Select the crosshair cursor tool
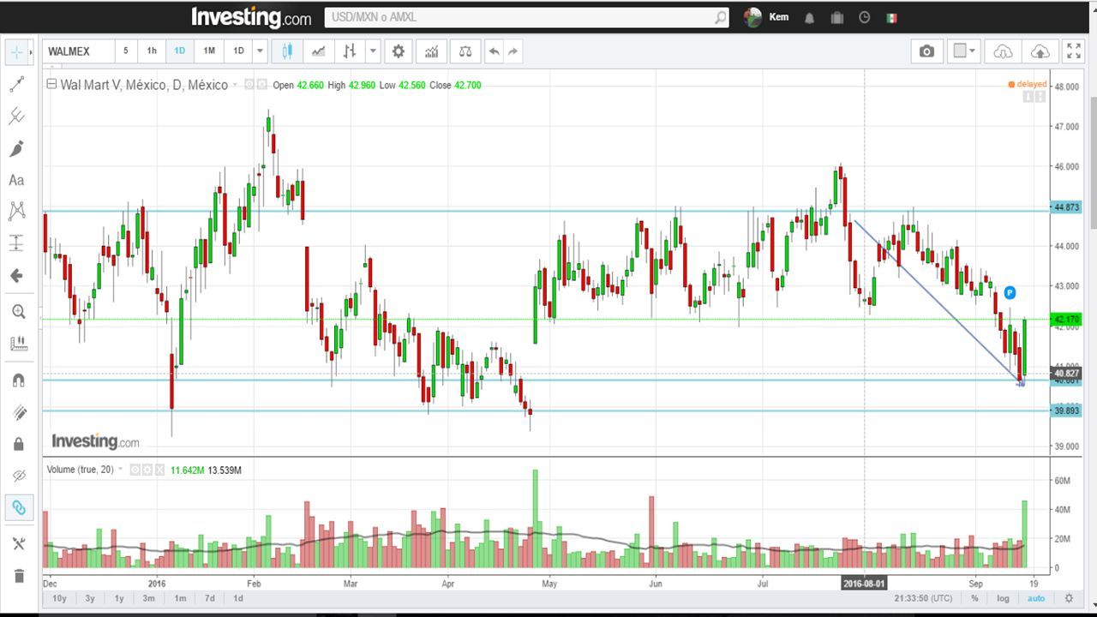Viewport: 1097px width, 617px height. tap(17, 51)
